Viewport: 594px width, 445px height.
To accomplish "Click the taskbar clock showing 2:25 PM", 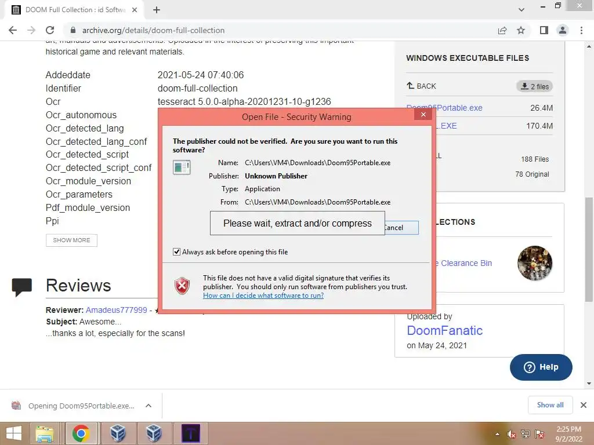I will [568, 434].
